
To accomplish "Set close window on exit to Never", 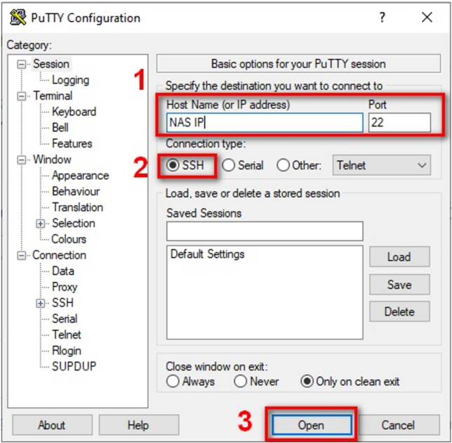I will click(241, 381).
